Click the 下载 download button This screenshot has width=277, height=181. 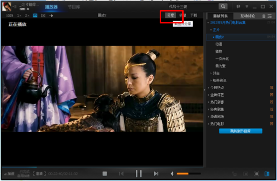(194, 15)
